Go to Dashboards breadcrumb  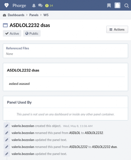tap(16, 15)
